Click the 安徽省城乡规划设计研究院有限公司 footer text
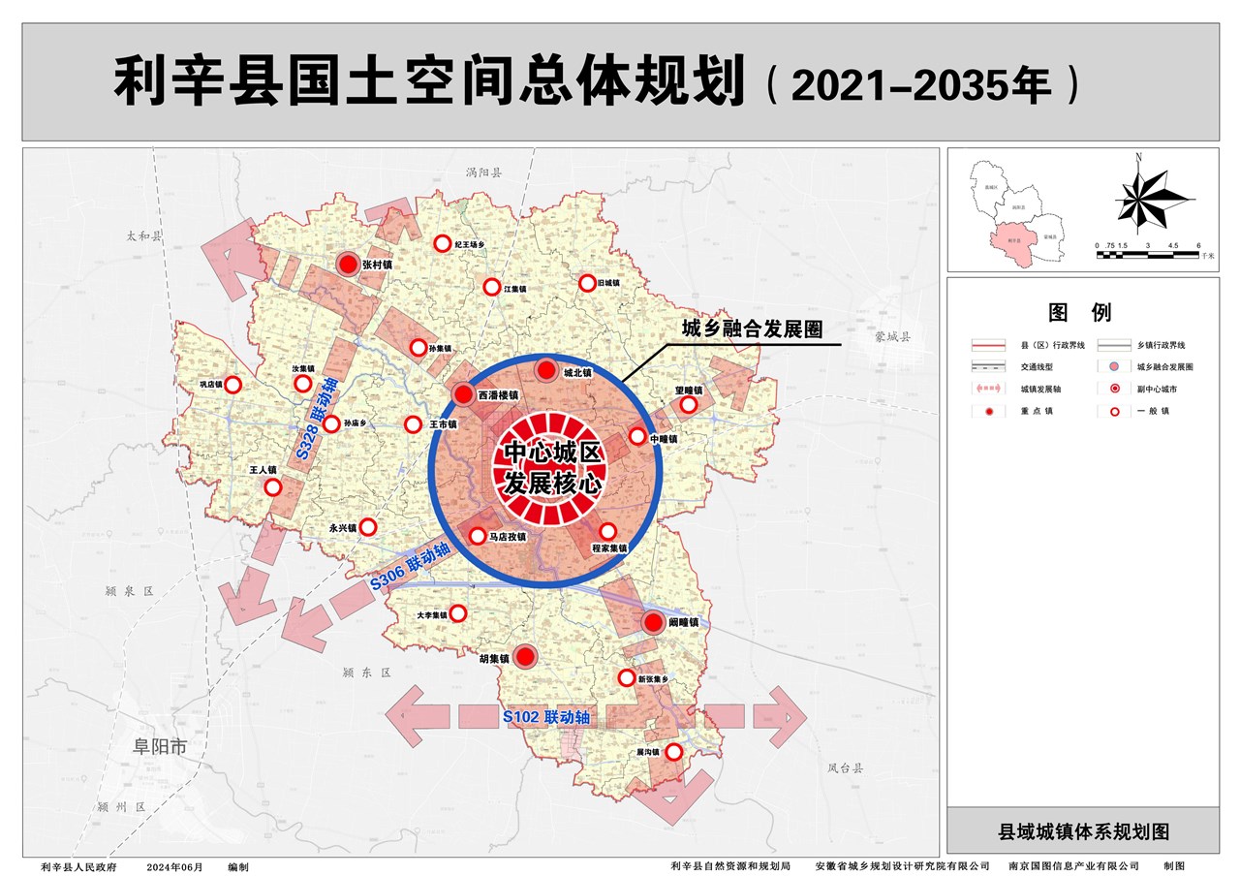The width and height of the screenshot is (1240, 876). (x=902, y=866)
